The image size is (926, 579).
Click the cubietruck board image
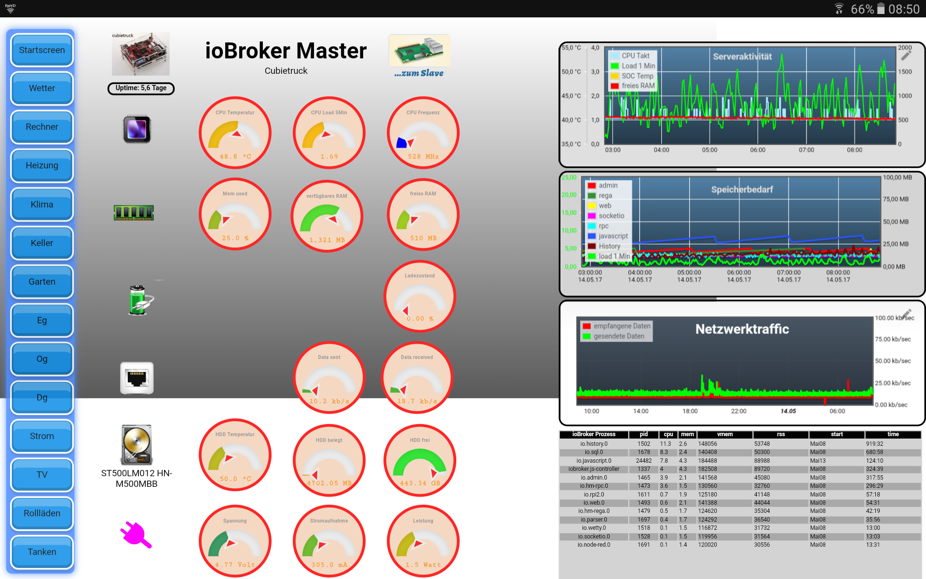tap(141, 54)
